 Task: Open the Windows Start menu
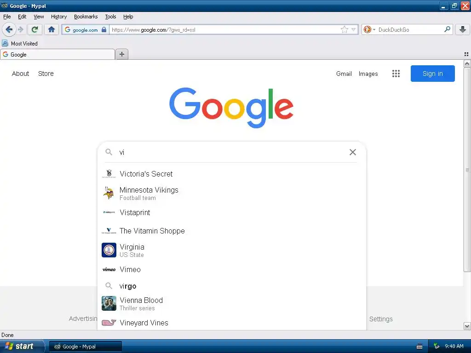[22, 346]
